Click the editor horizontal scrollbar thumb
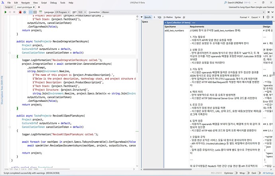 pos(59,169)
